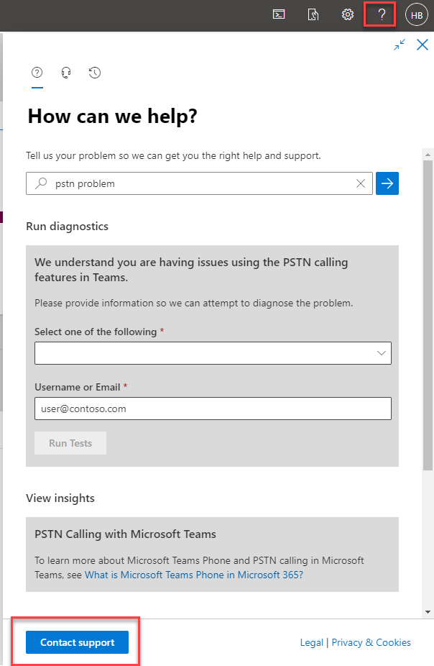
Task: Open the history clock icon in help panel
Action: [95, 73]
